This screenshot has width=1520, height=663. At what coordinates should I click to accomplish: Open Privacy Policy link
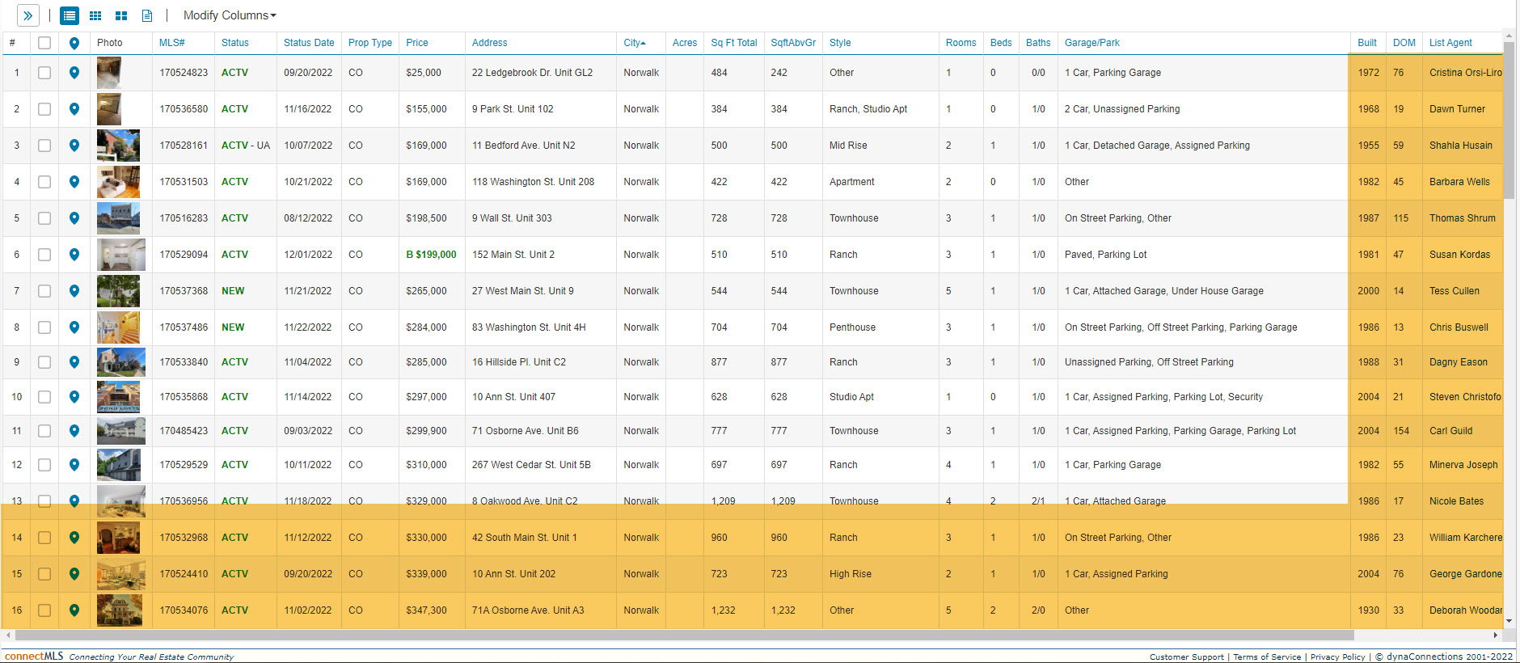click(x=1337, y=657)
